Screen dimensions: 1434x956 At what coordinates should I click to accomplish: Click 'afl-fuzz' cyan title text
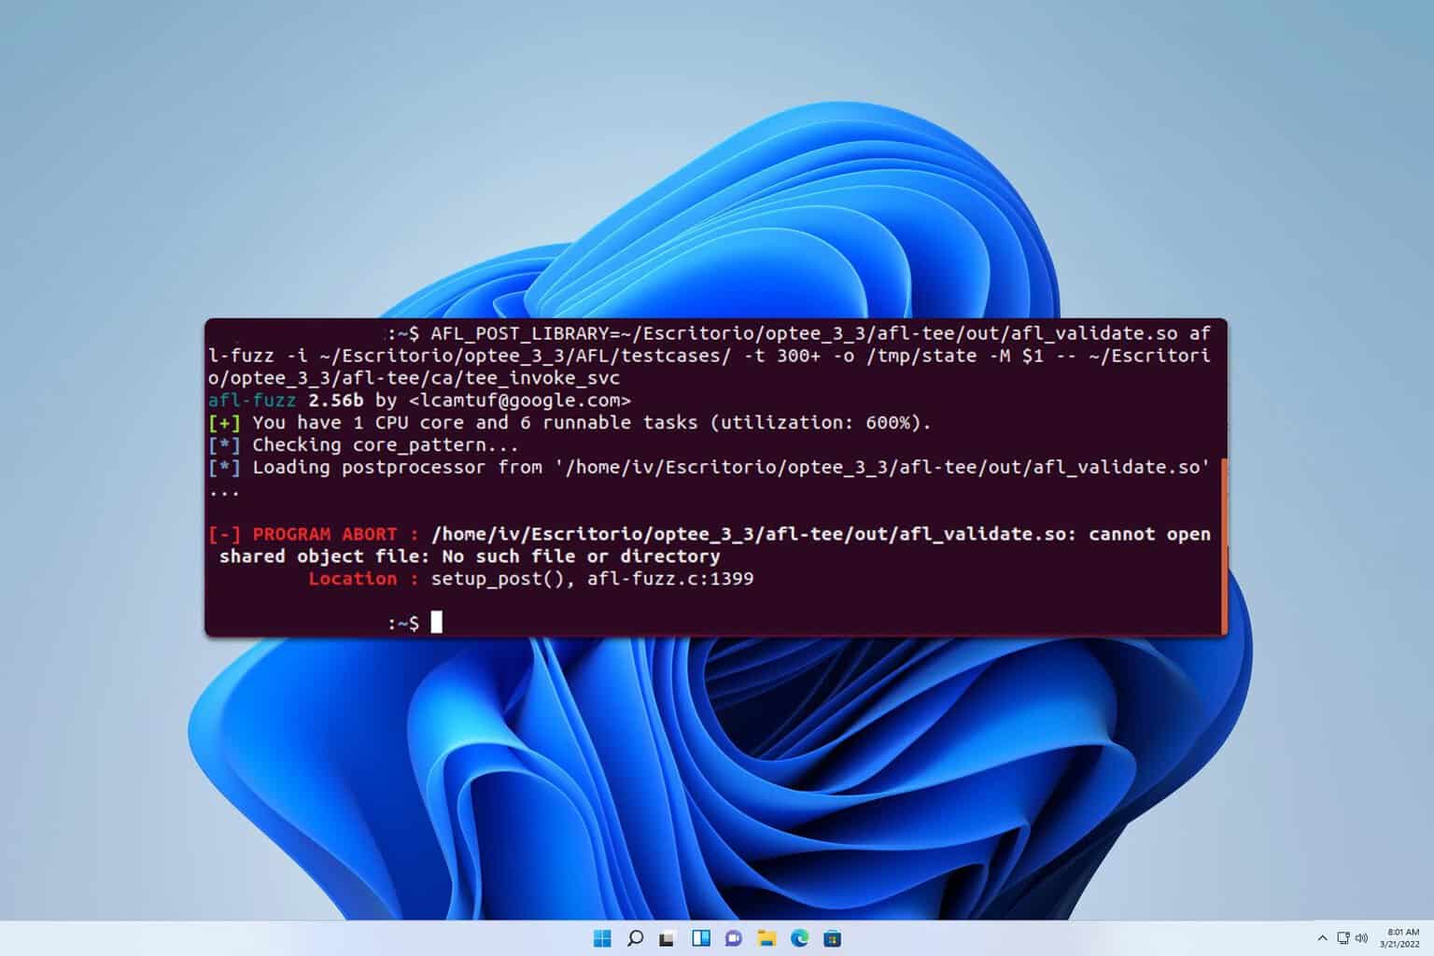click(252, 401)
